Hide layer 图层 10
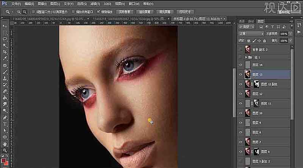The image size is (303, 168). click(241, 113)
